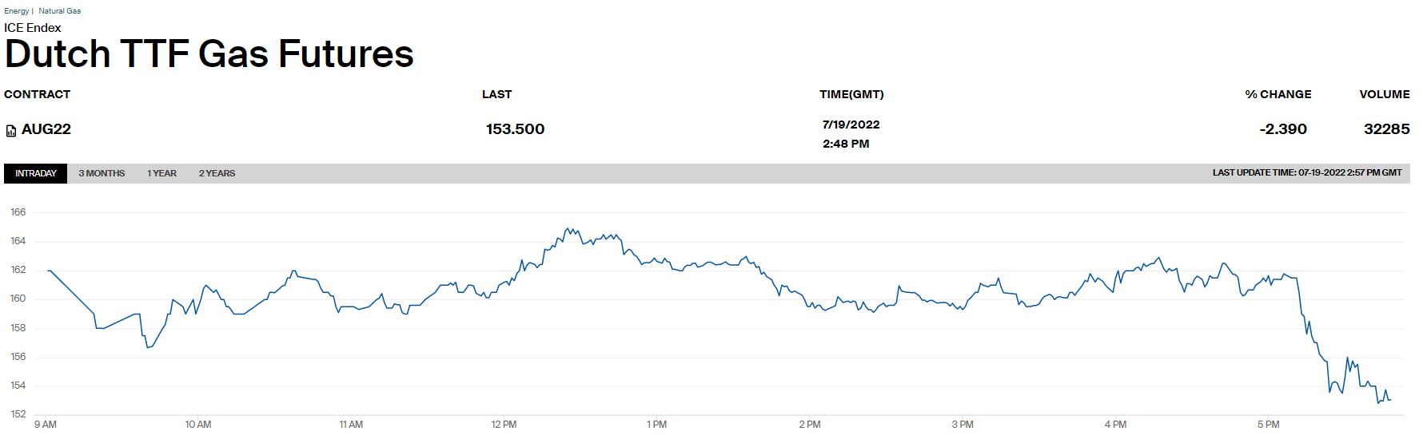This screenshot has width=1423, height=435.
Task: Click the TIME(GMT) column header
Action: pyautogui.click(x=851, y=94)
